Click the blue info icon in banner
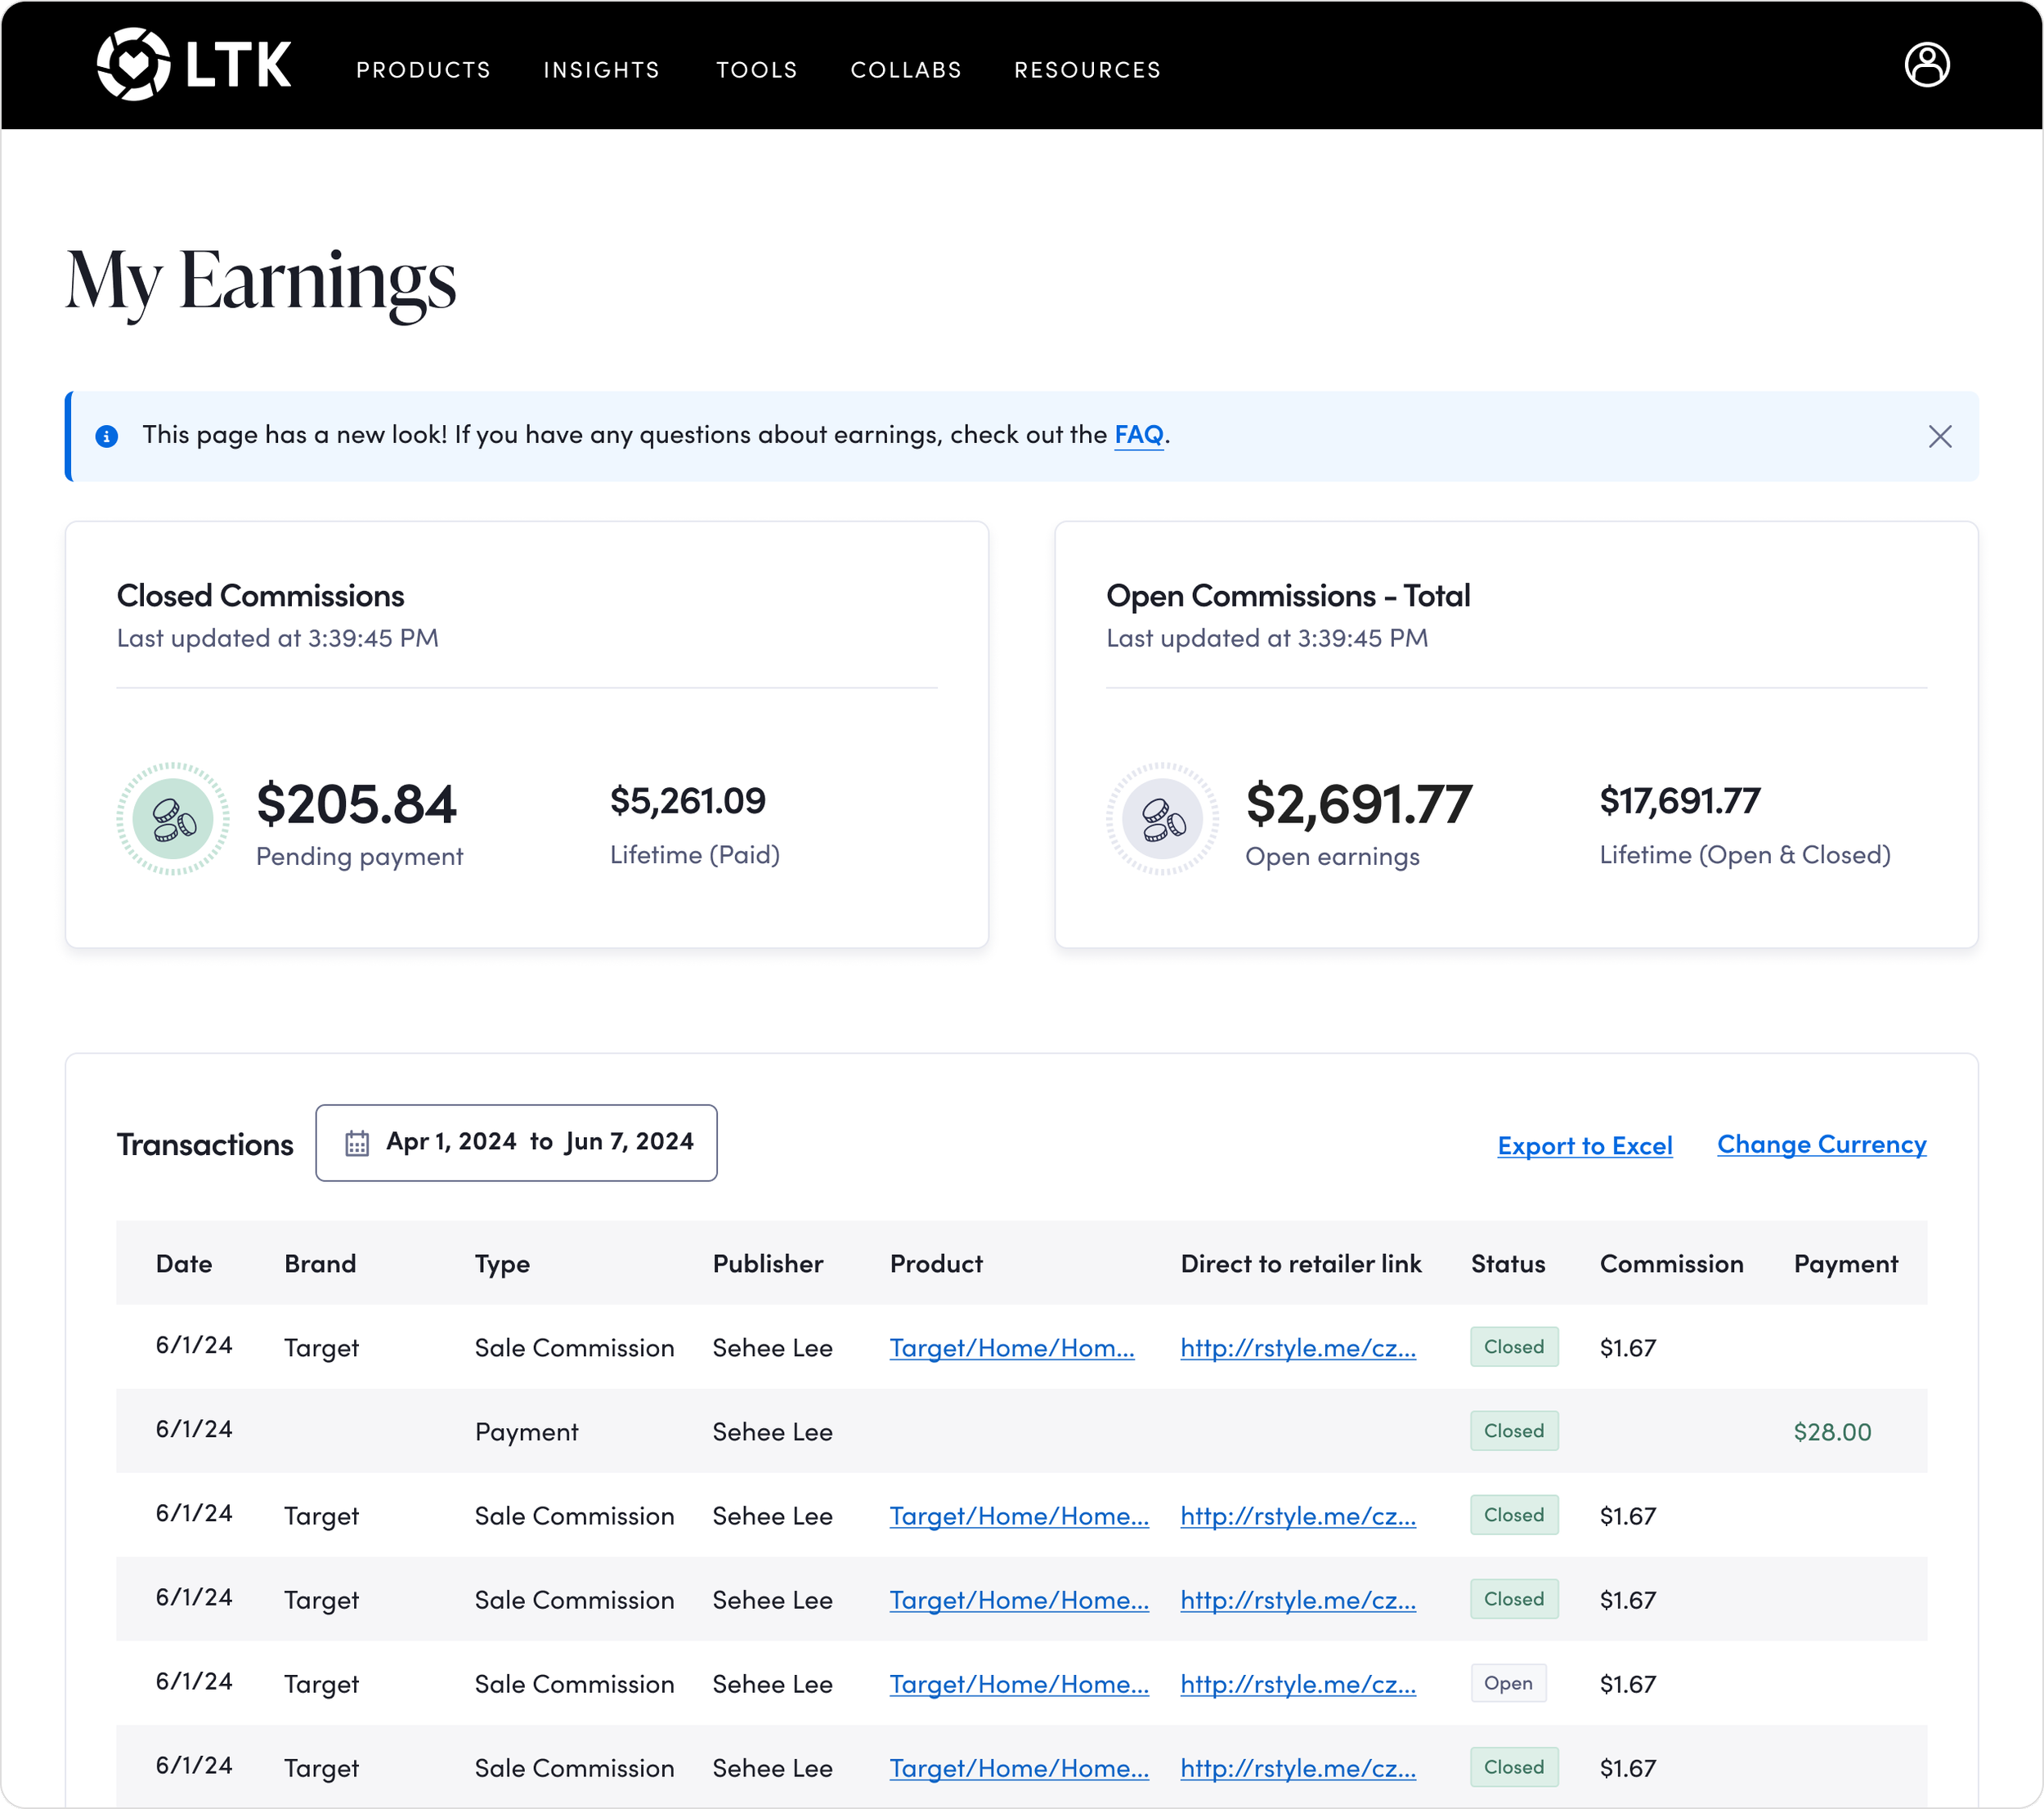The image size is (2044, 1809). point(107,436)
